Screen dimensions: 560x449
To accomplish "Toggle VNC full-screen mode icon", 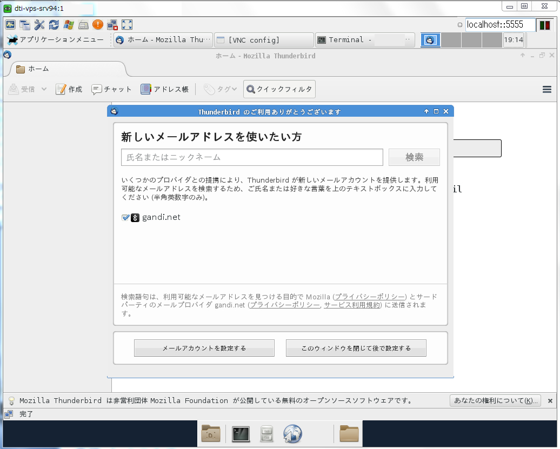I will click(127, 25).
